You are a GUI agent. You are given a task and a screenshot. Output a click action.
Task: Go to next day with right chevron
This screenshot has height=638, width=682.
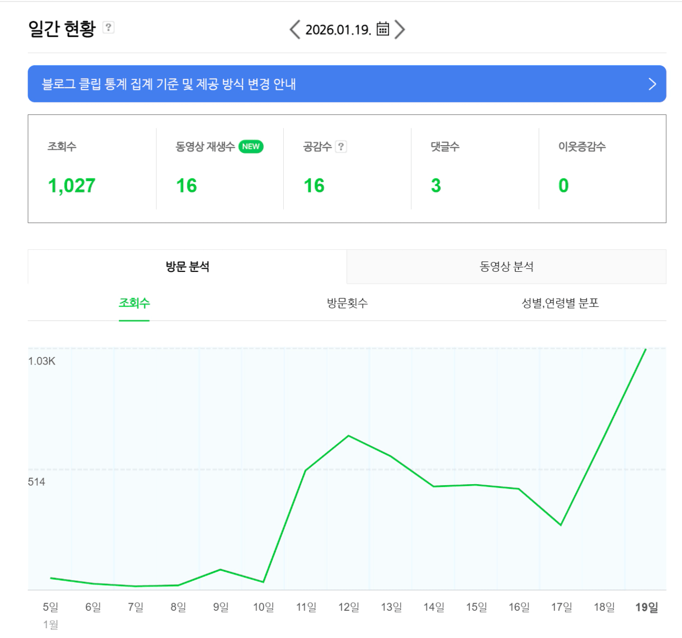(400, 29)
